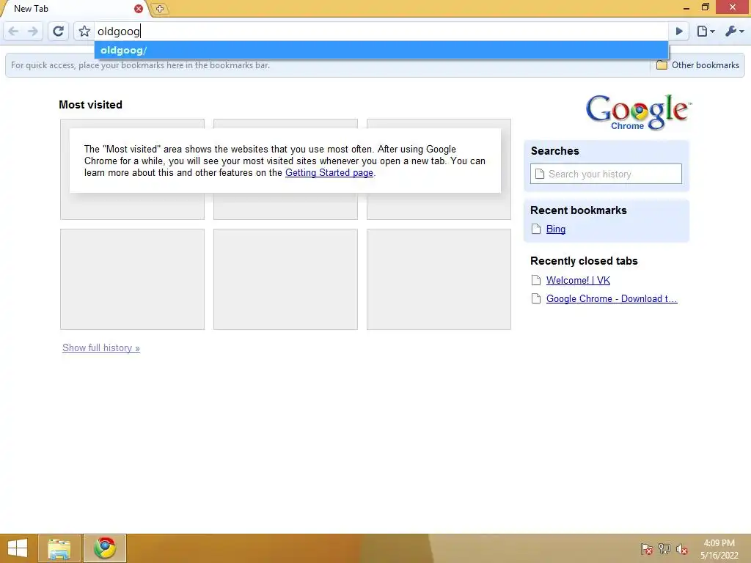This screenshot has width=751, height=563.
Task: Click the network tray icon
Action: coord(664,548)
